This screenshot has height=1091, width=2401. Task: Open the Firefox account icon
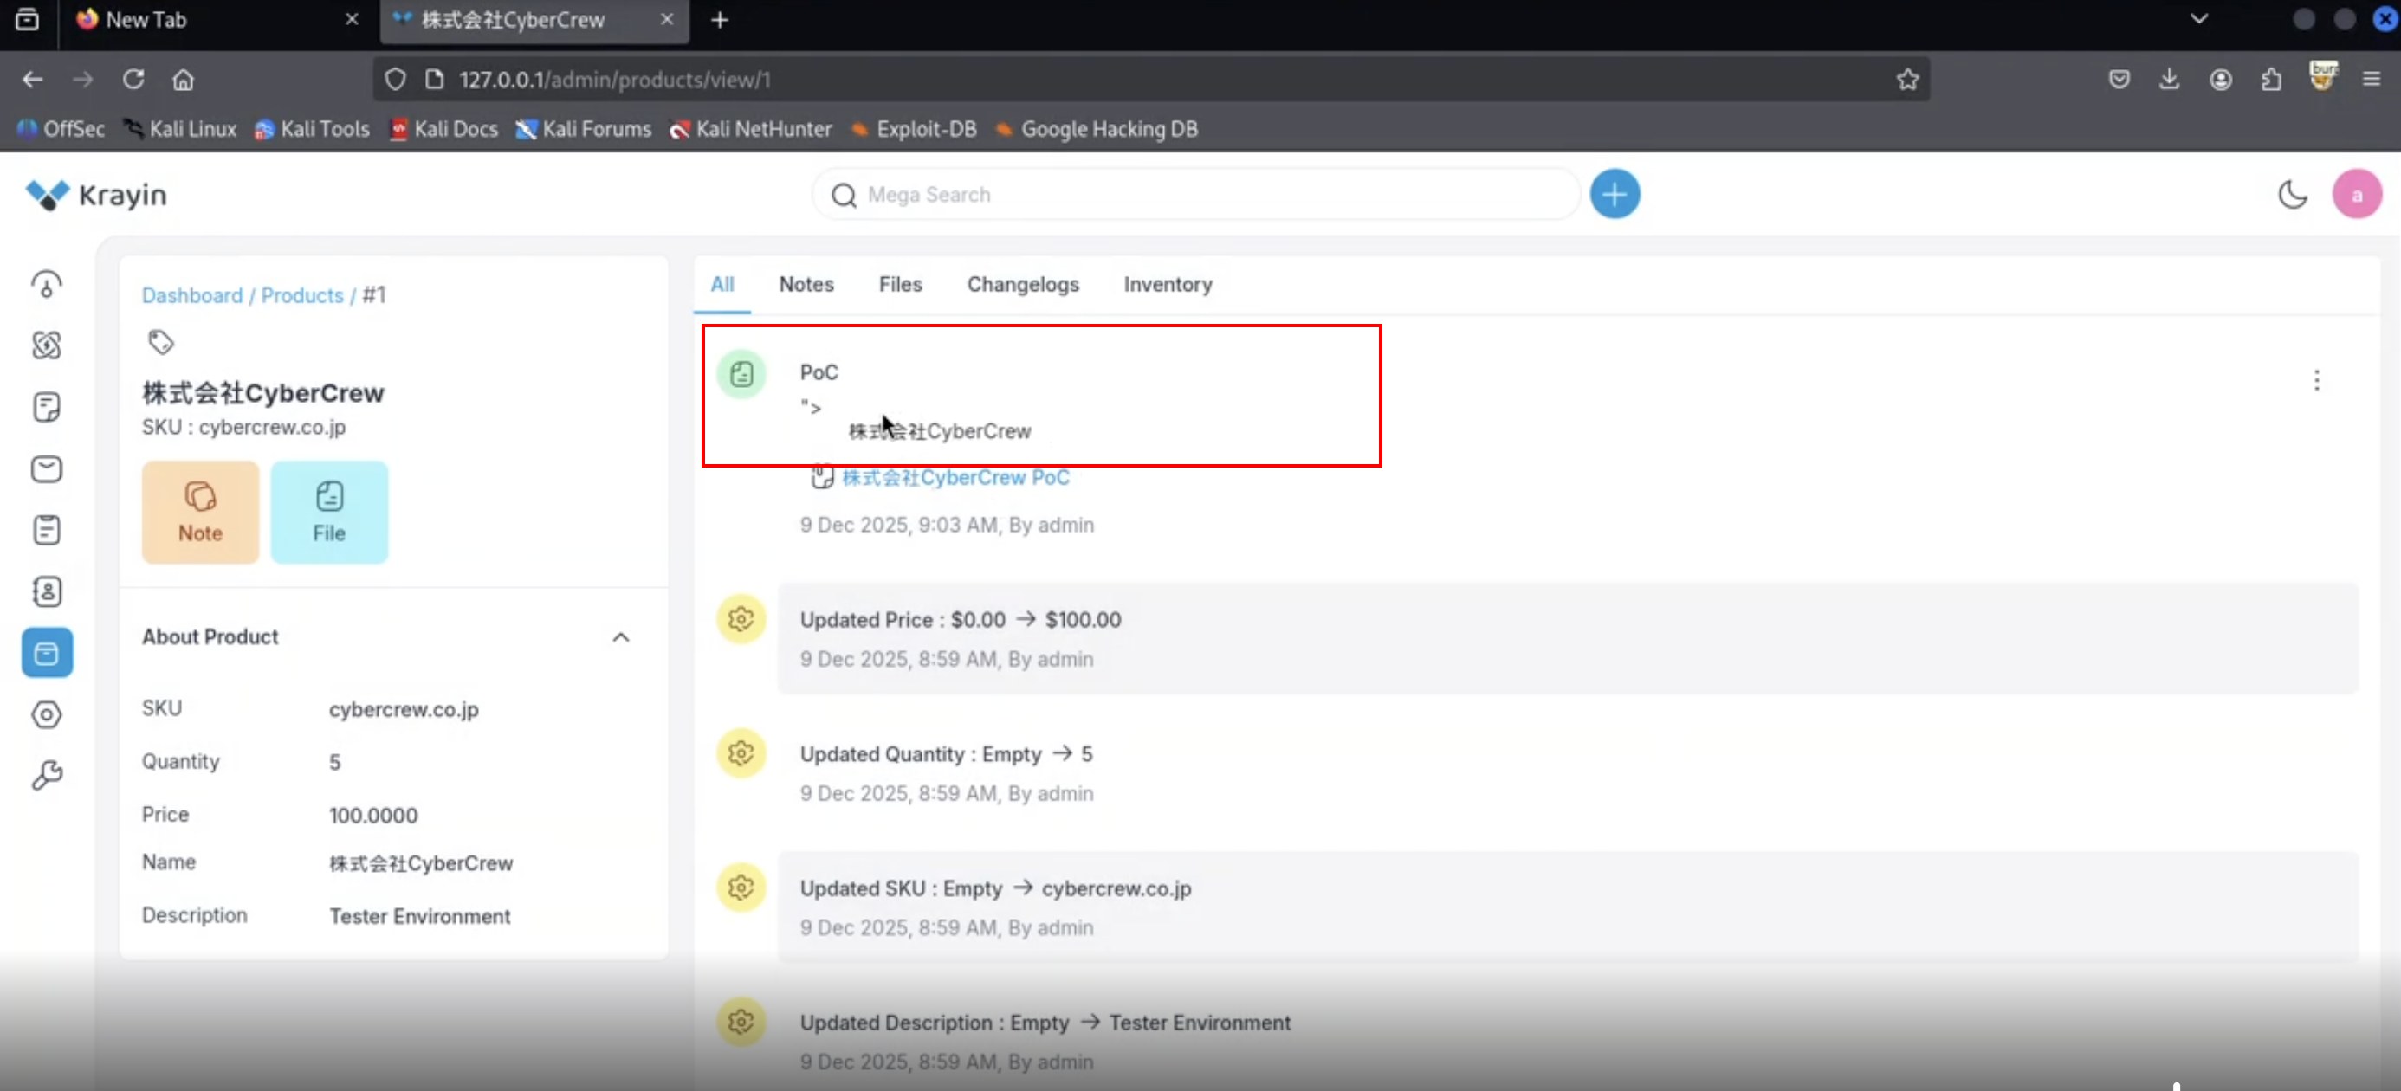tap(2221, 79)
